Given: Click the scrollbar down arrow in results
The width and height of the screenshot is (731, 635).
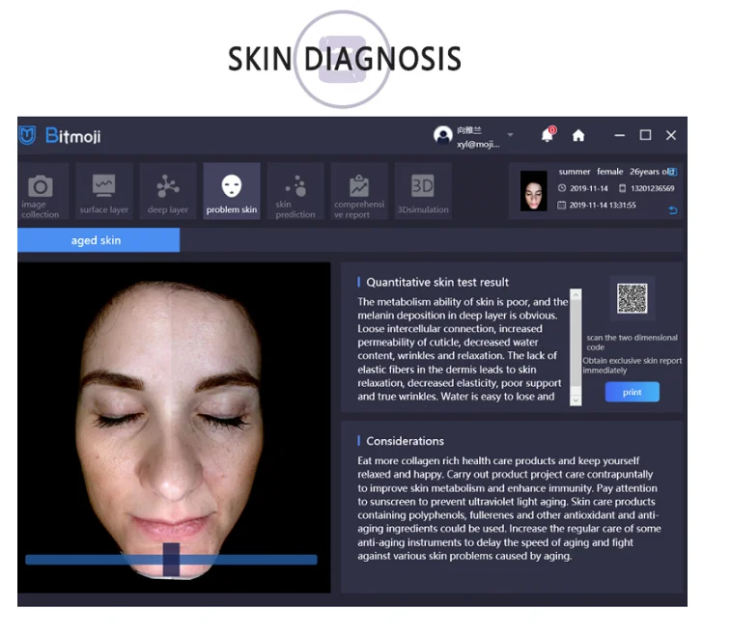Looking at the screenshot, I should coord(576,400).
